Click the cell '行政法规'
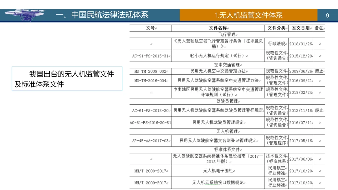 point(277,44)
